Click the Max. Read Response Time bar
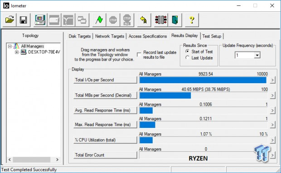This screenshot has height=173, width=281. click(203, 125)
